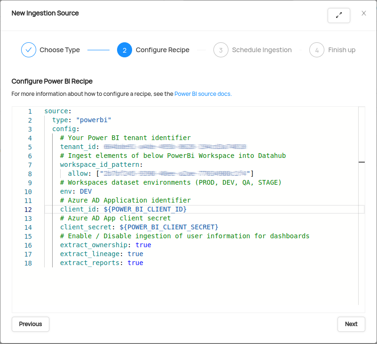
Task: Click the step 4 circle icon
Action: [317, 50]
